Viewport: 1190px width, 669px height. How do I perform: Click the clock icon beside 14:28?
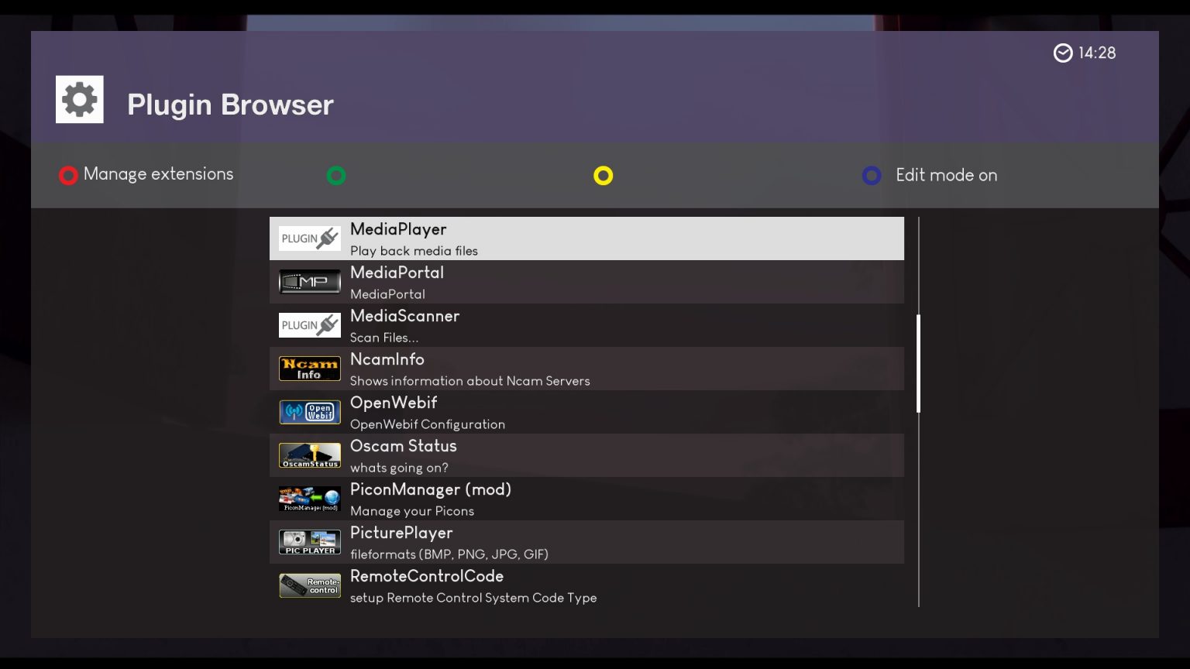[x=1063, y=53]
